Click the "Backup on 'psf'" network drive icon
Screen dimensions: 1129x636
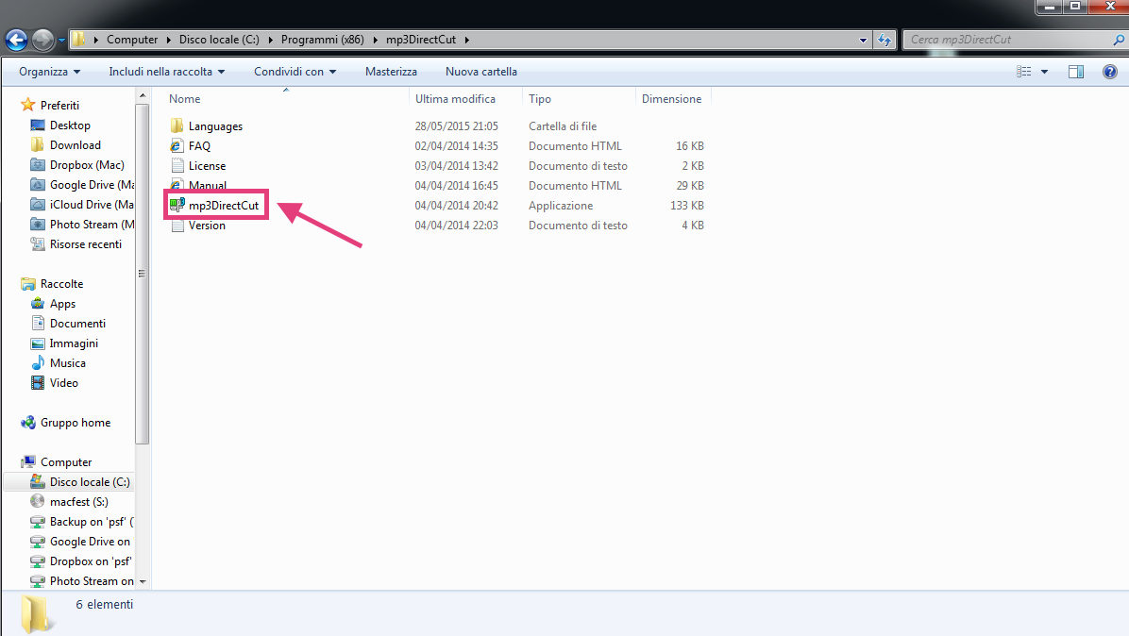pyautogui.click(x=38, y=522)
